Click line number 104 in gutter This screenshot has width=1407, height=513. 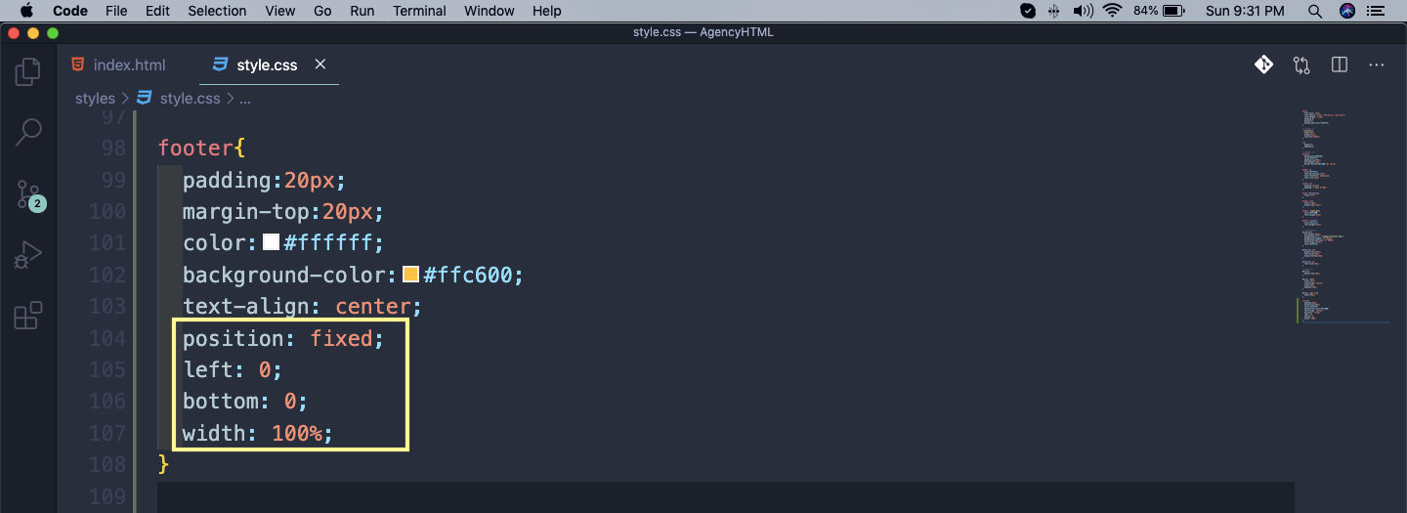tap(107, 338)
